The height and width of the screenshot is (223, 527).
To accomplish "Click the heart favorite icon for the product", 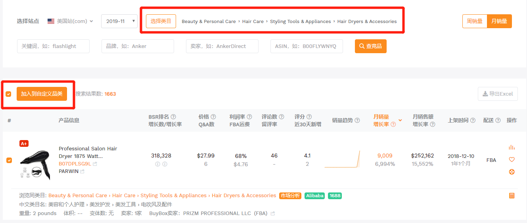I will click(x=512, y=160).
